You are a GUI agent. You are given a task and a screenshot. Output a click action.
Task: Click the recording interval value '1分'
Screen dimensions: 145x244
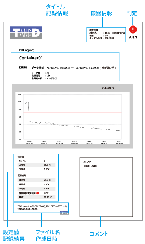click(x=48, y=76)
